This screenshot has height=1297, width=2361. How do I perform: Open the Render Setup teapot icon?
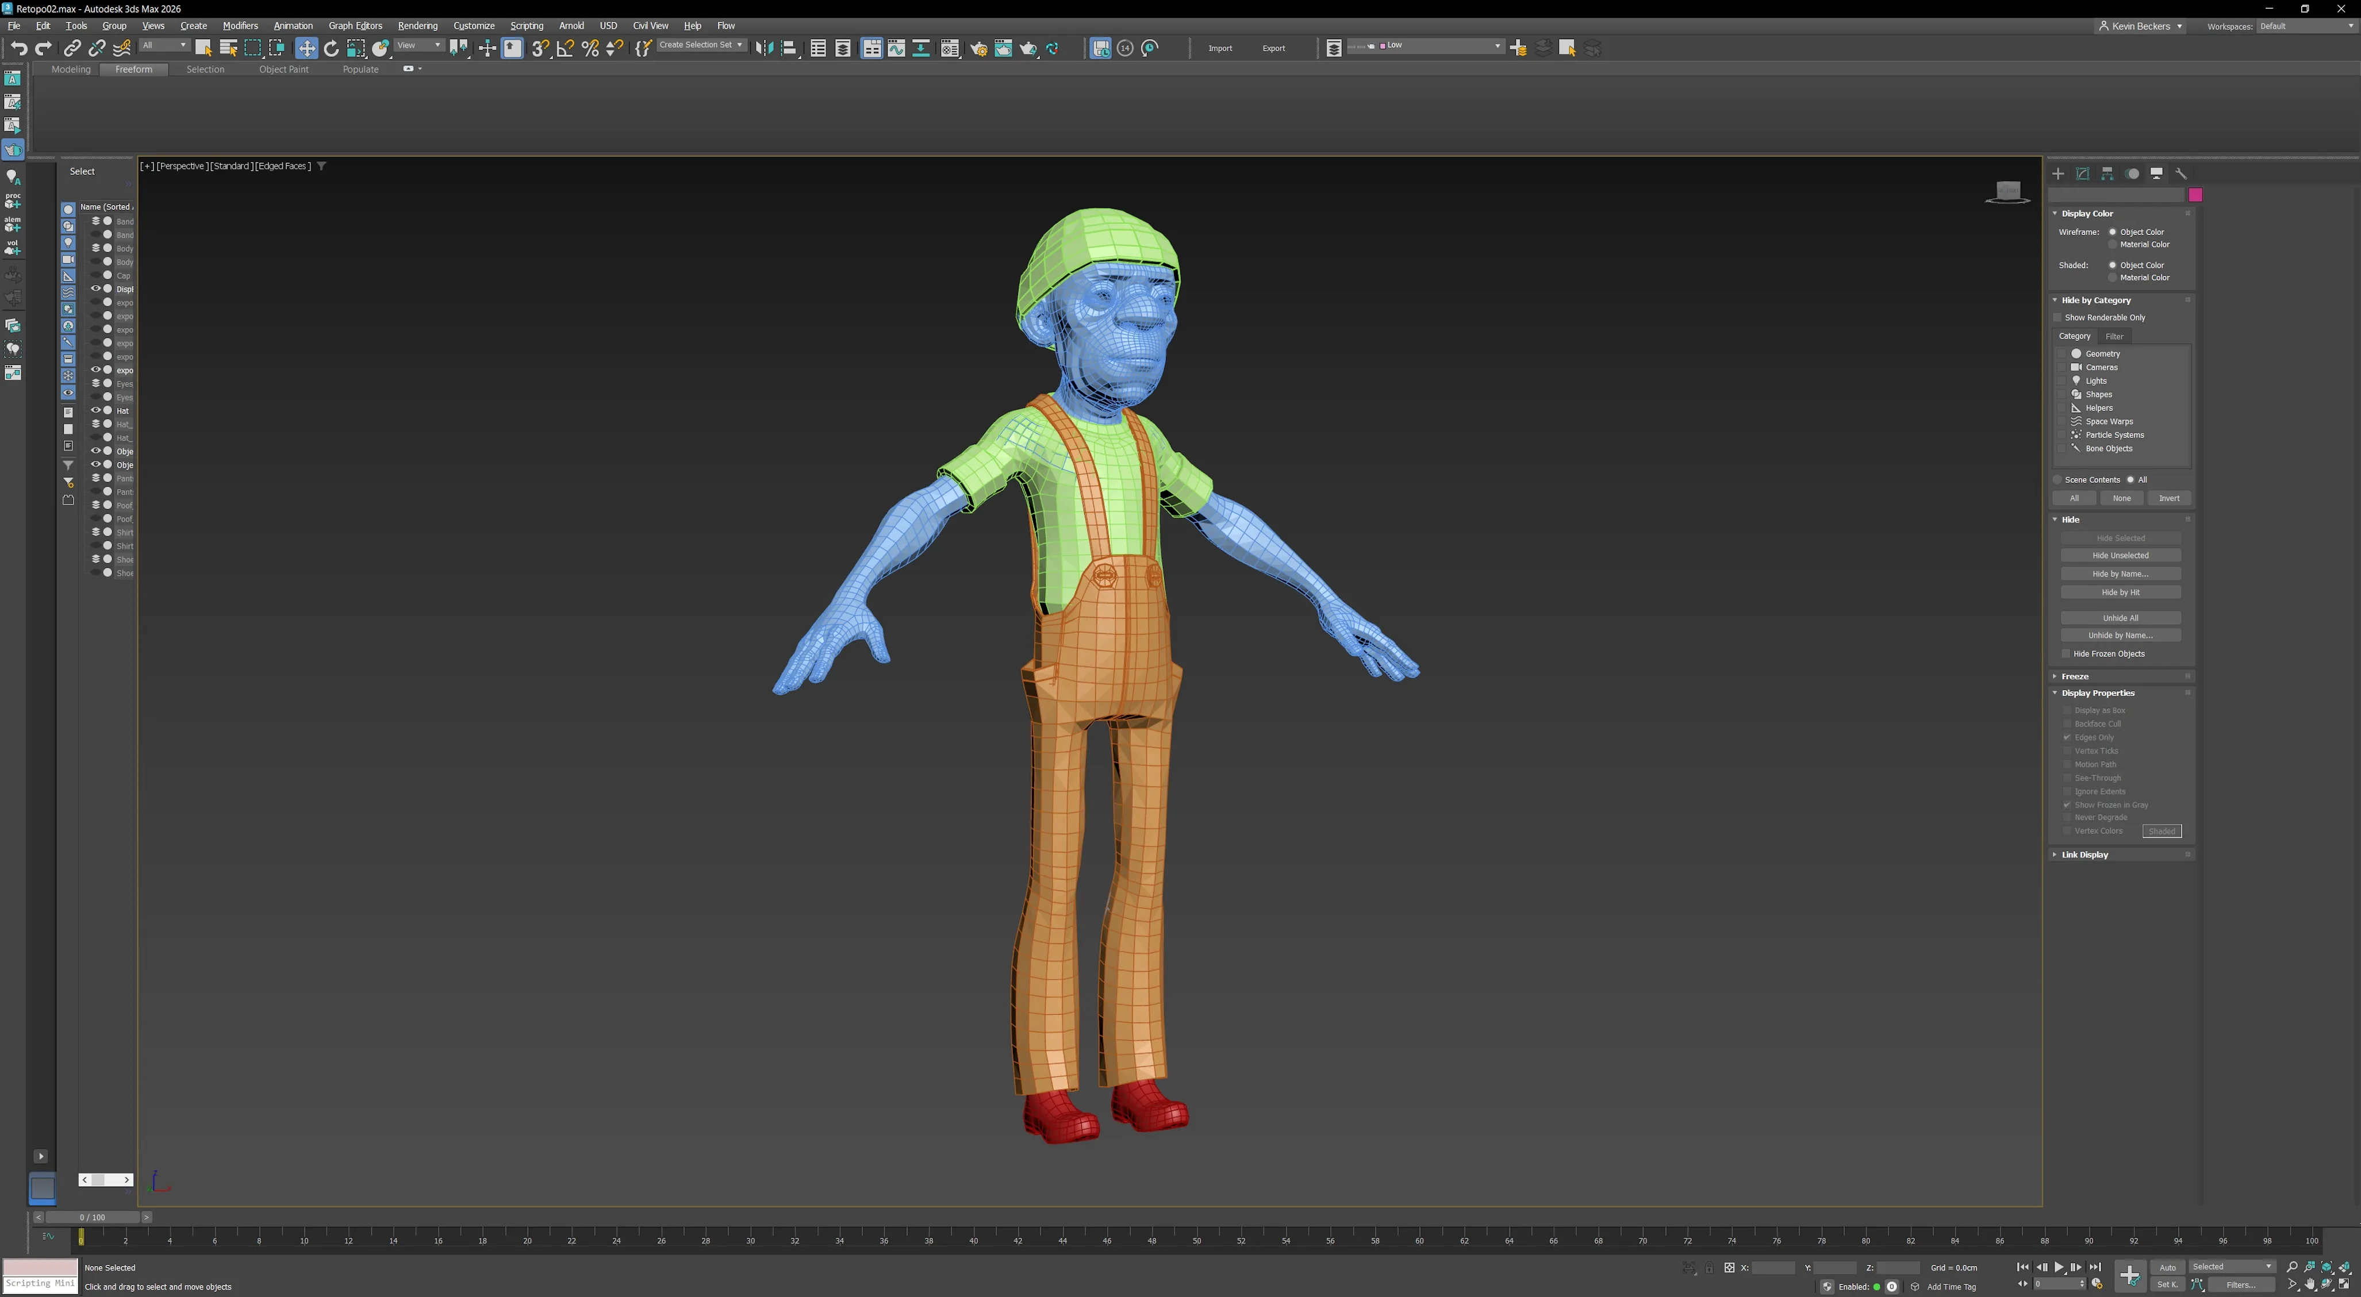pyautogui.click(x=978, y=48)
